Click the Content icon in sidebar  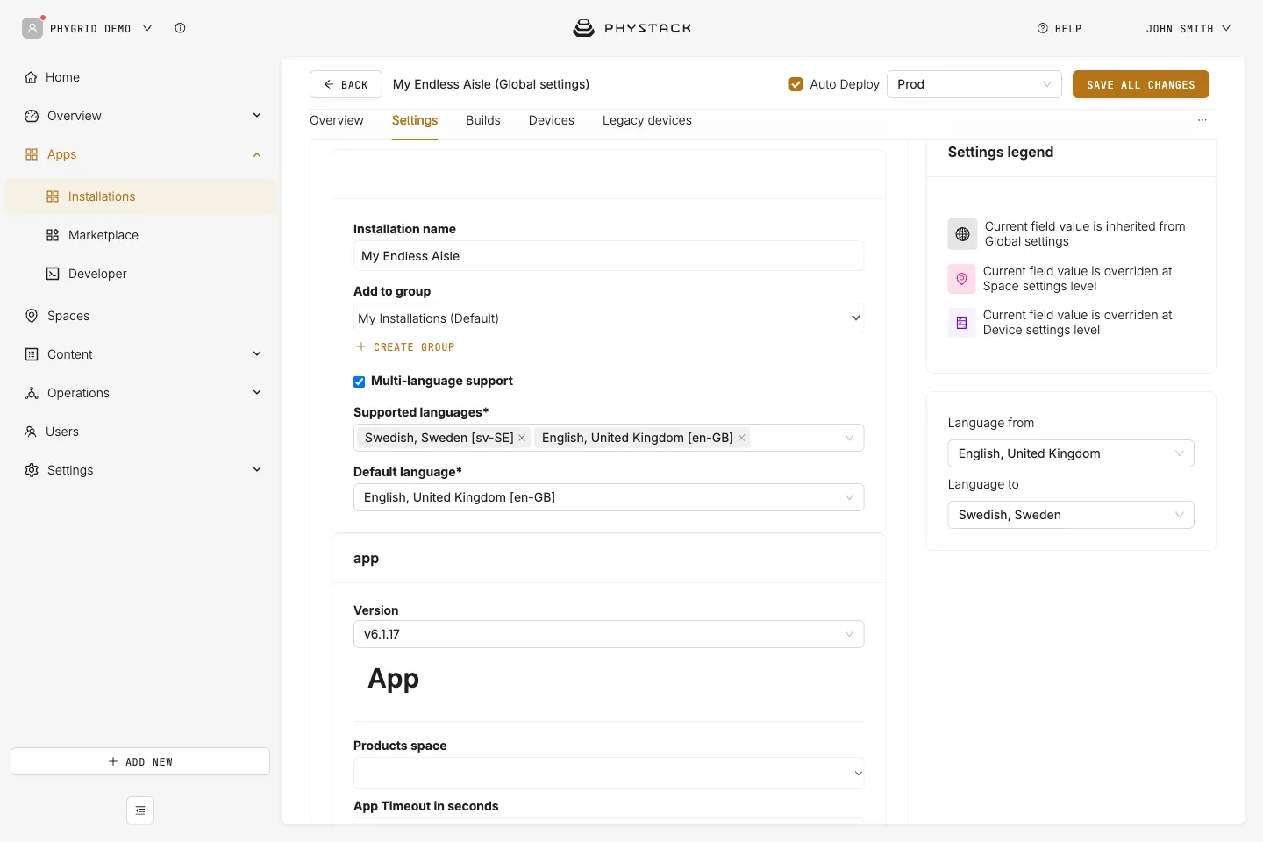coord(32,354)
